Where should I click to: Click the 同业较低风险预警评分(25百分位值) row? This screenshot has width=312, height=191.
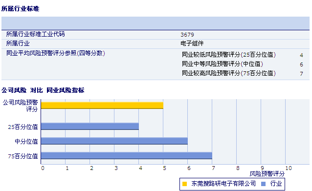click(243, 55)
